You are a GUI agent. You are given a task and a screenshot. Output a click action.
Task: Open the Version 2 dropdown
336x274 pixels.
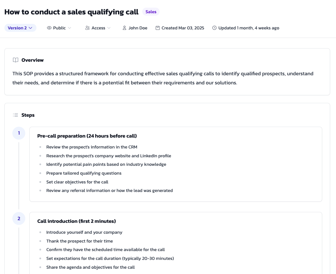point(20,28)
